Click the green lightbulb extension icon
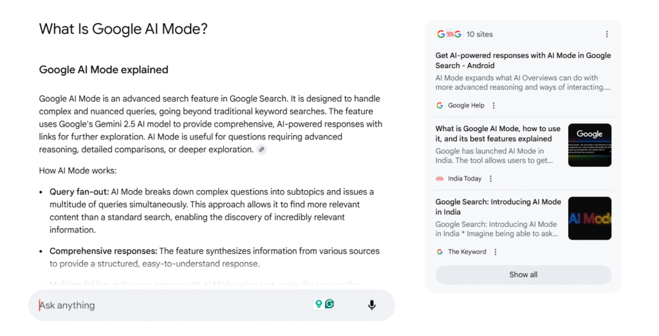This screenshot has width=659, height=336. (x=319, y=304)
